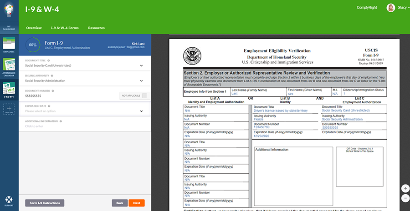This screenshot has height=211, width=410.
Task: Click the email autostylejapan+88@gmail.com
Action: pos(126,47)
